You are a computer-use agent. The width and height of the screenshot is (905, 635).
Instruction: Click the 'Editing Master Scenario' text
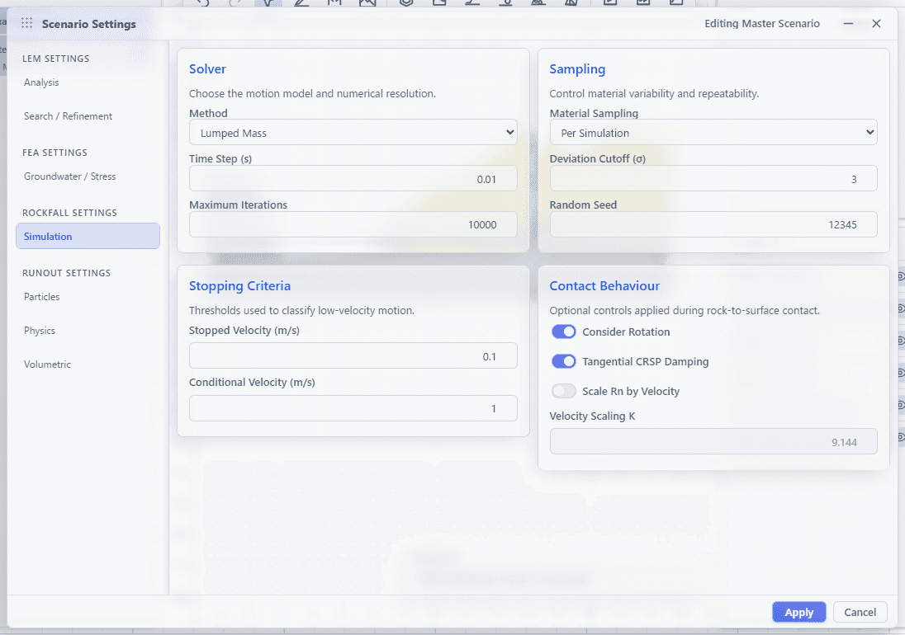pyautogui.click(x=762, y=24)
